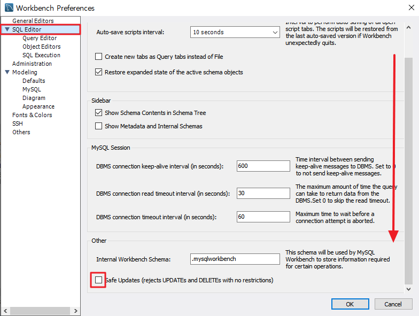Click scroll-down arrow of settings pane

click(408, 289)
